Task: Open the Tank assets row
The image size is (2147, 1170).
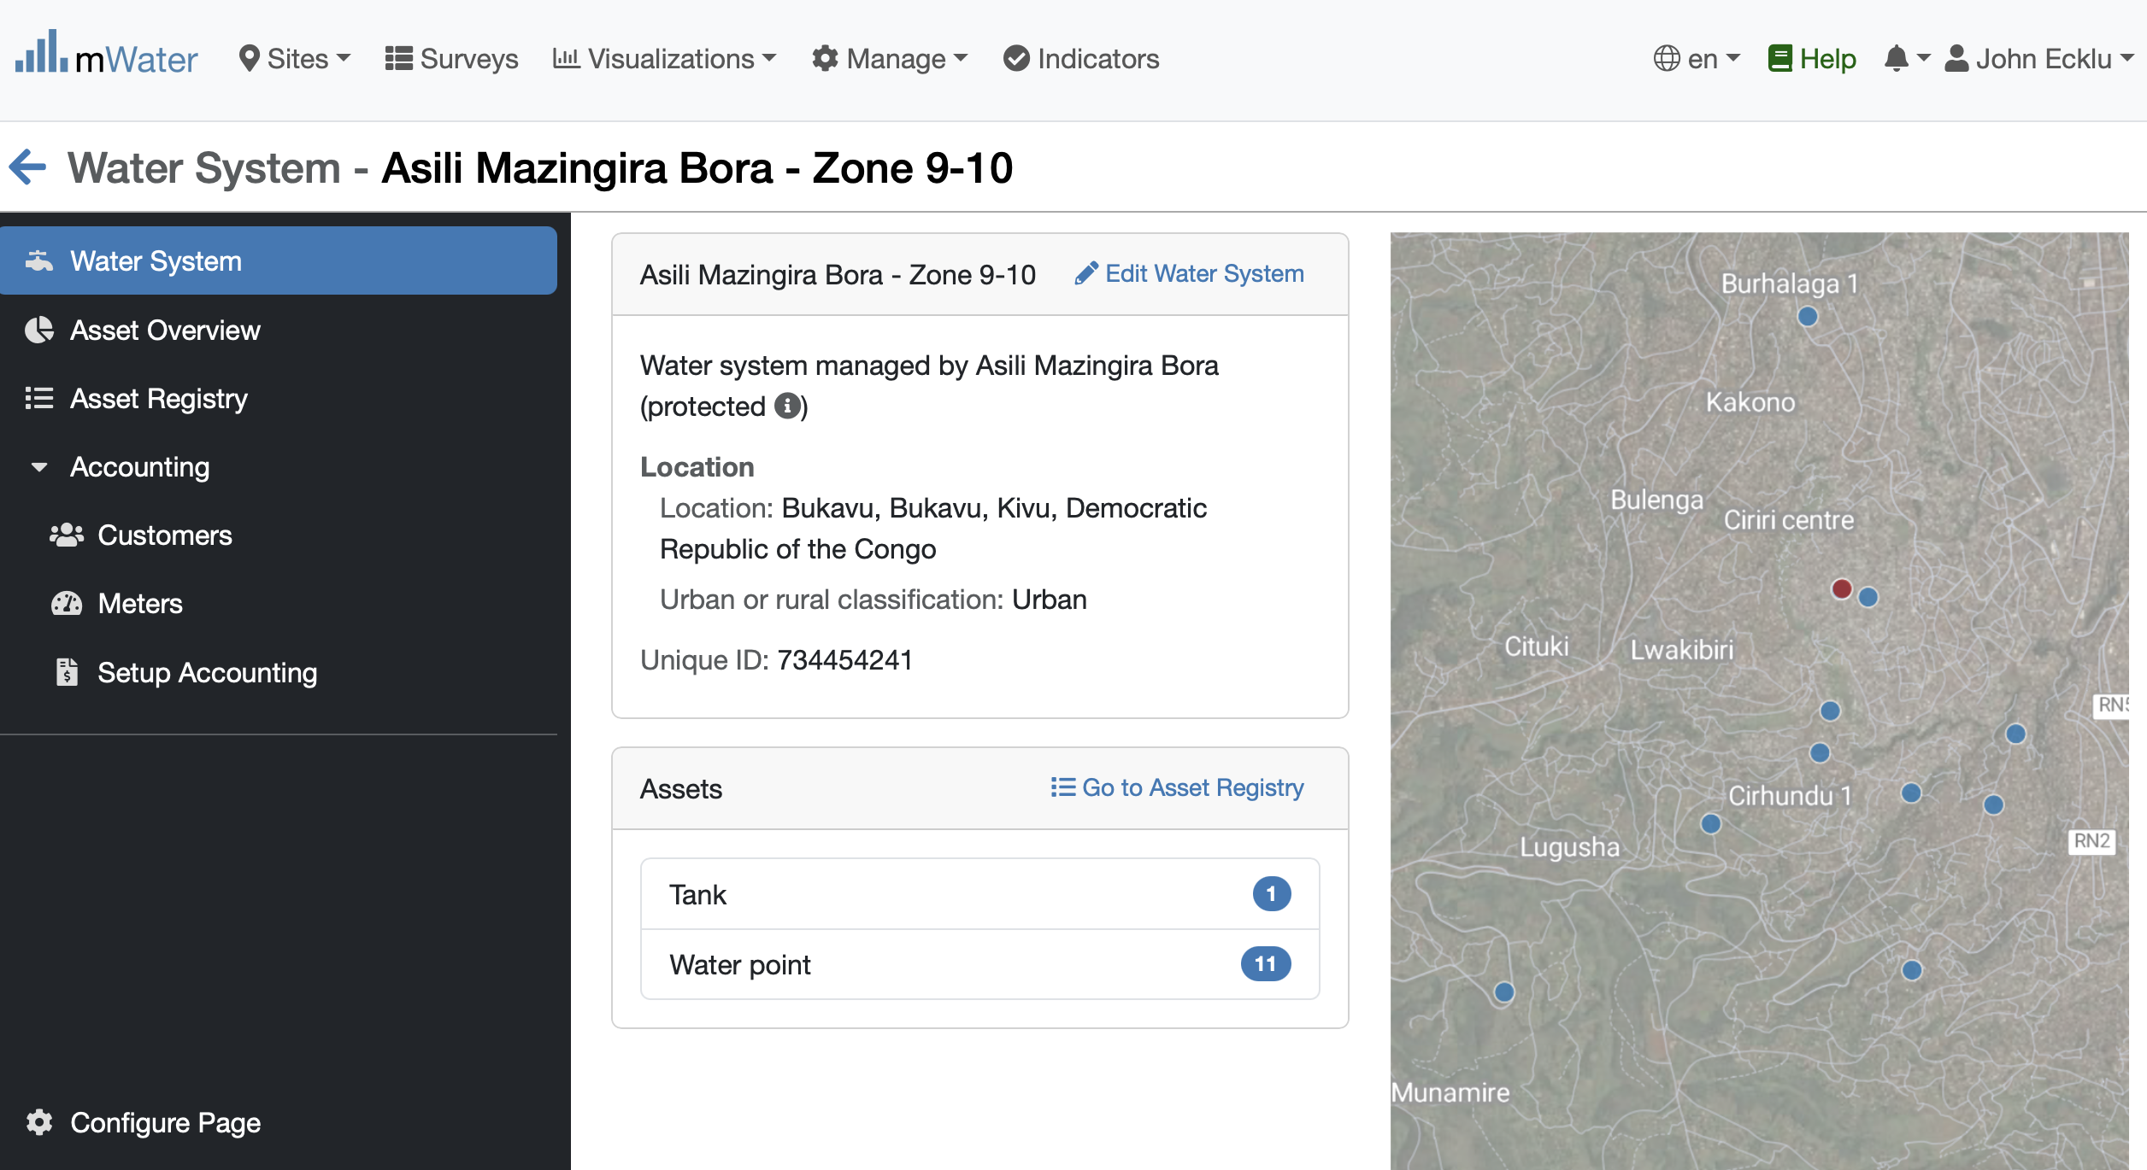Action: pos(980,894)
